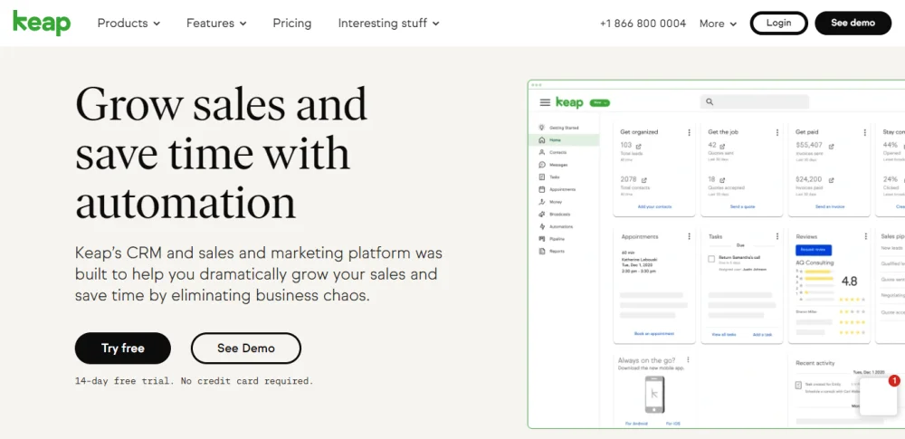The width and height of the screenshot is (905, 439).
Task: Expand the More dropdown in the header
Action: [x=718, y=24]
